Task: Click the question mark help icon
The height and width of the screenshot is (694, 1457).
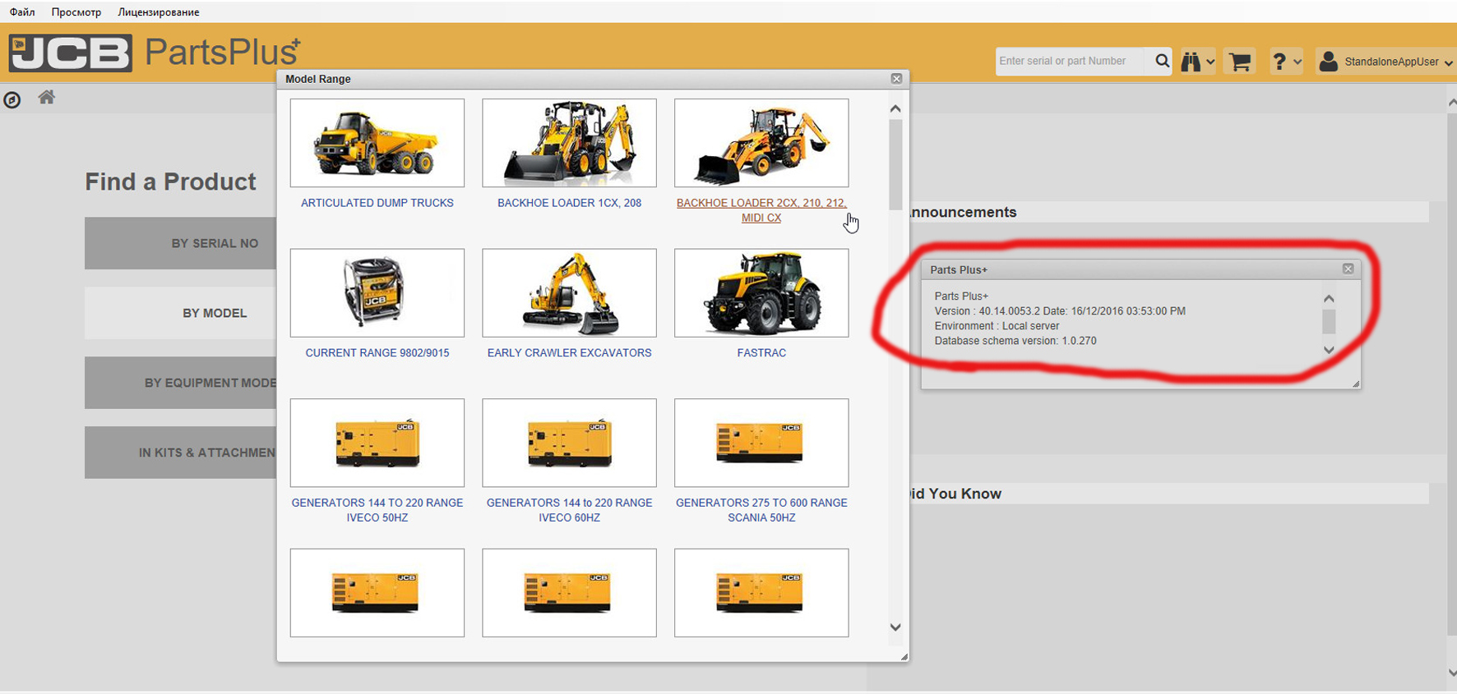Action: (1279, 62)
